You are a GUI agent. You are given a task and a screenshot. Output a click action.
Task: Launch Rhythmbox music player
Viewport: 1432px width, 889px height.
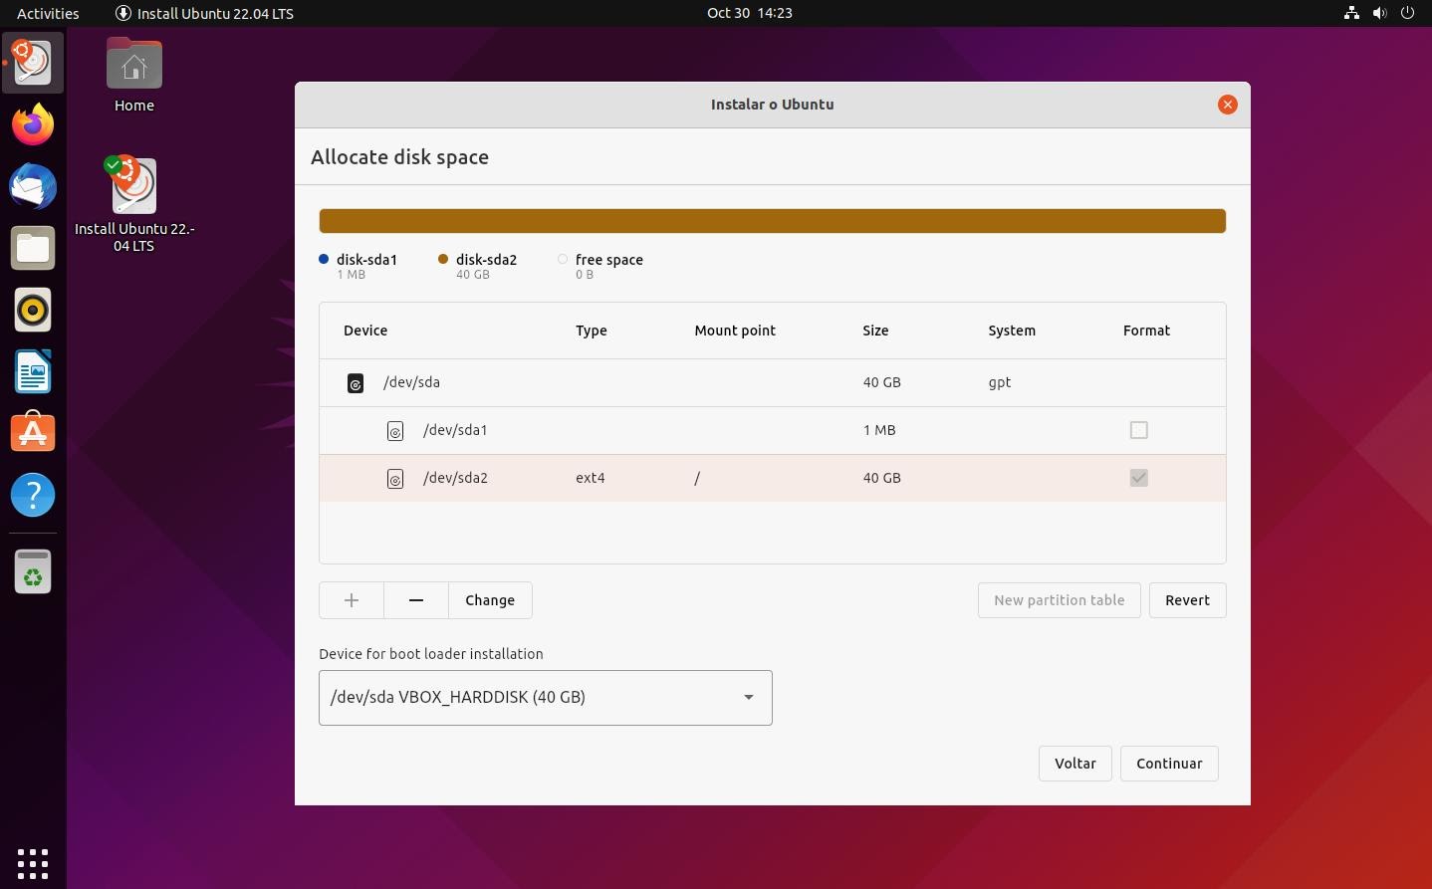(x=33, y=310)
